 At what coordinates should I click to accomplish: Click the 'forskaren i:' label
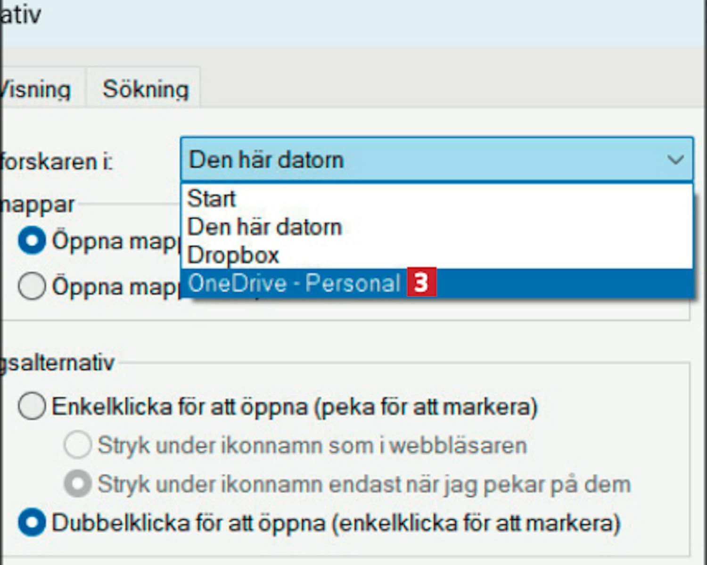coord(57,162)
